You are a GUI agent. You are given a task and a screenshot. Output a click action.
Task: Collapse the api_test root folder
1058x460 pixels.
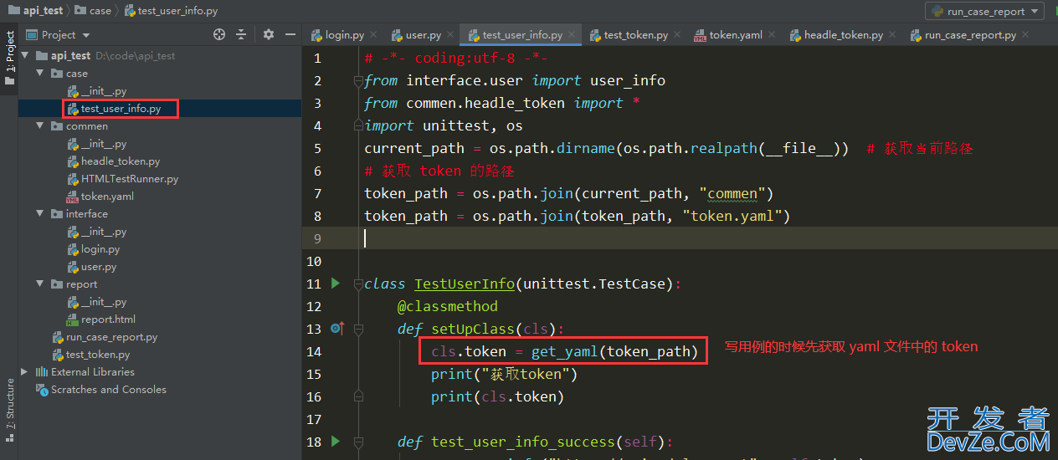(x=24, y=56)
